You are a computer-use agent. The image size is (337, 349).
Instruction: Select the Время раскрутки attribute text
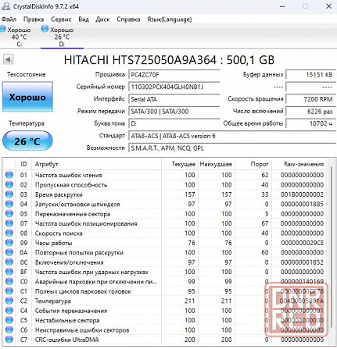(x=59, y=194)
